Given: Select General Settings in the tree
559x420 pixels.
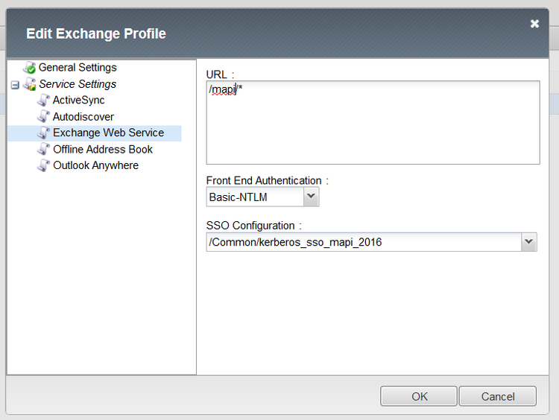Looking at the screenshot, I should (x=78, y=68).
